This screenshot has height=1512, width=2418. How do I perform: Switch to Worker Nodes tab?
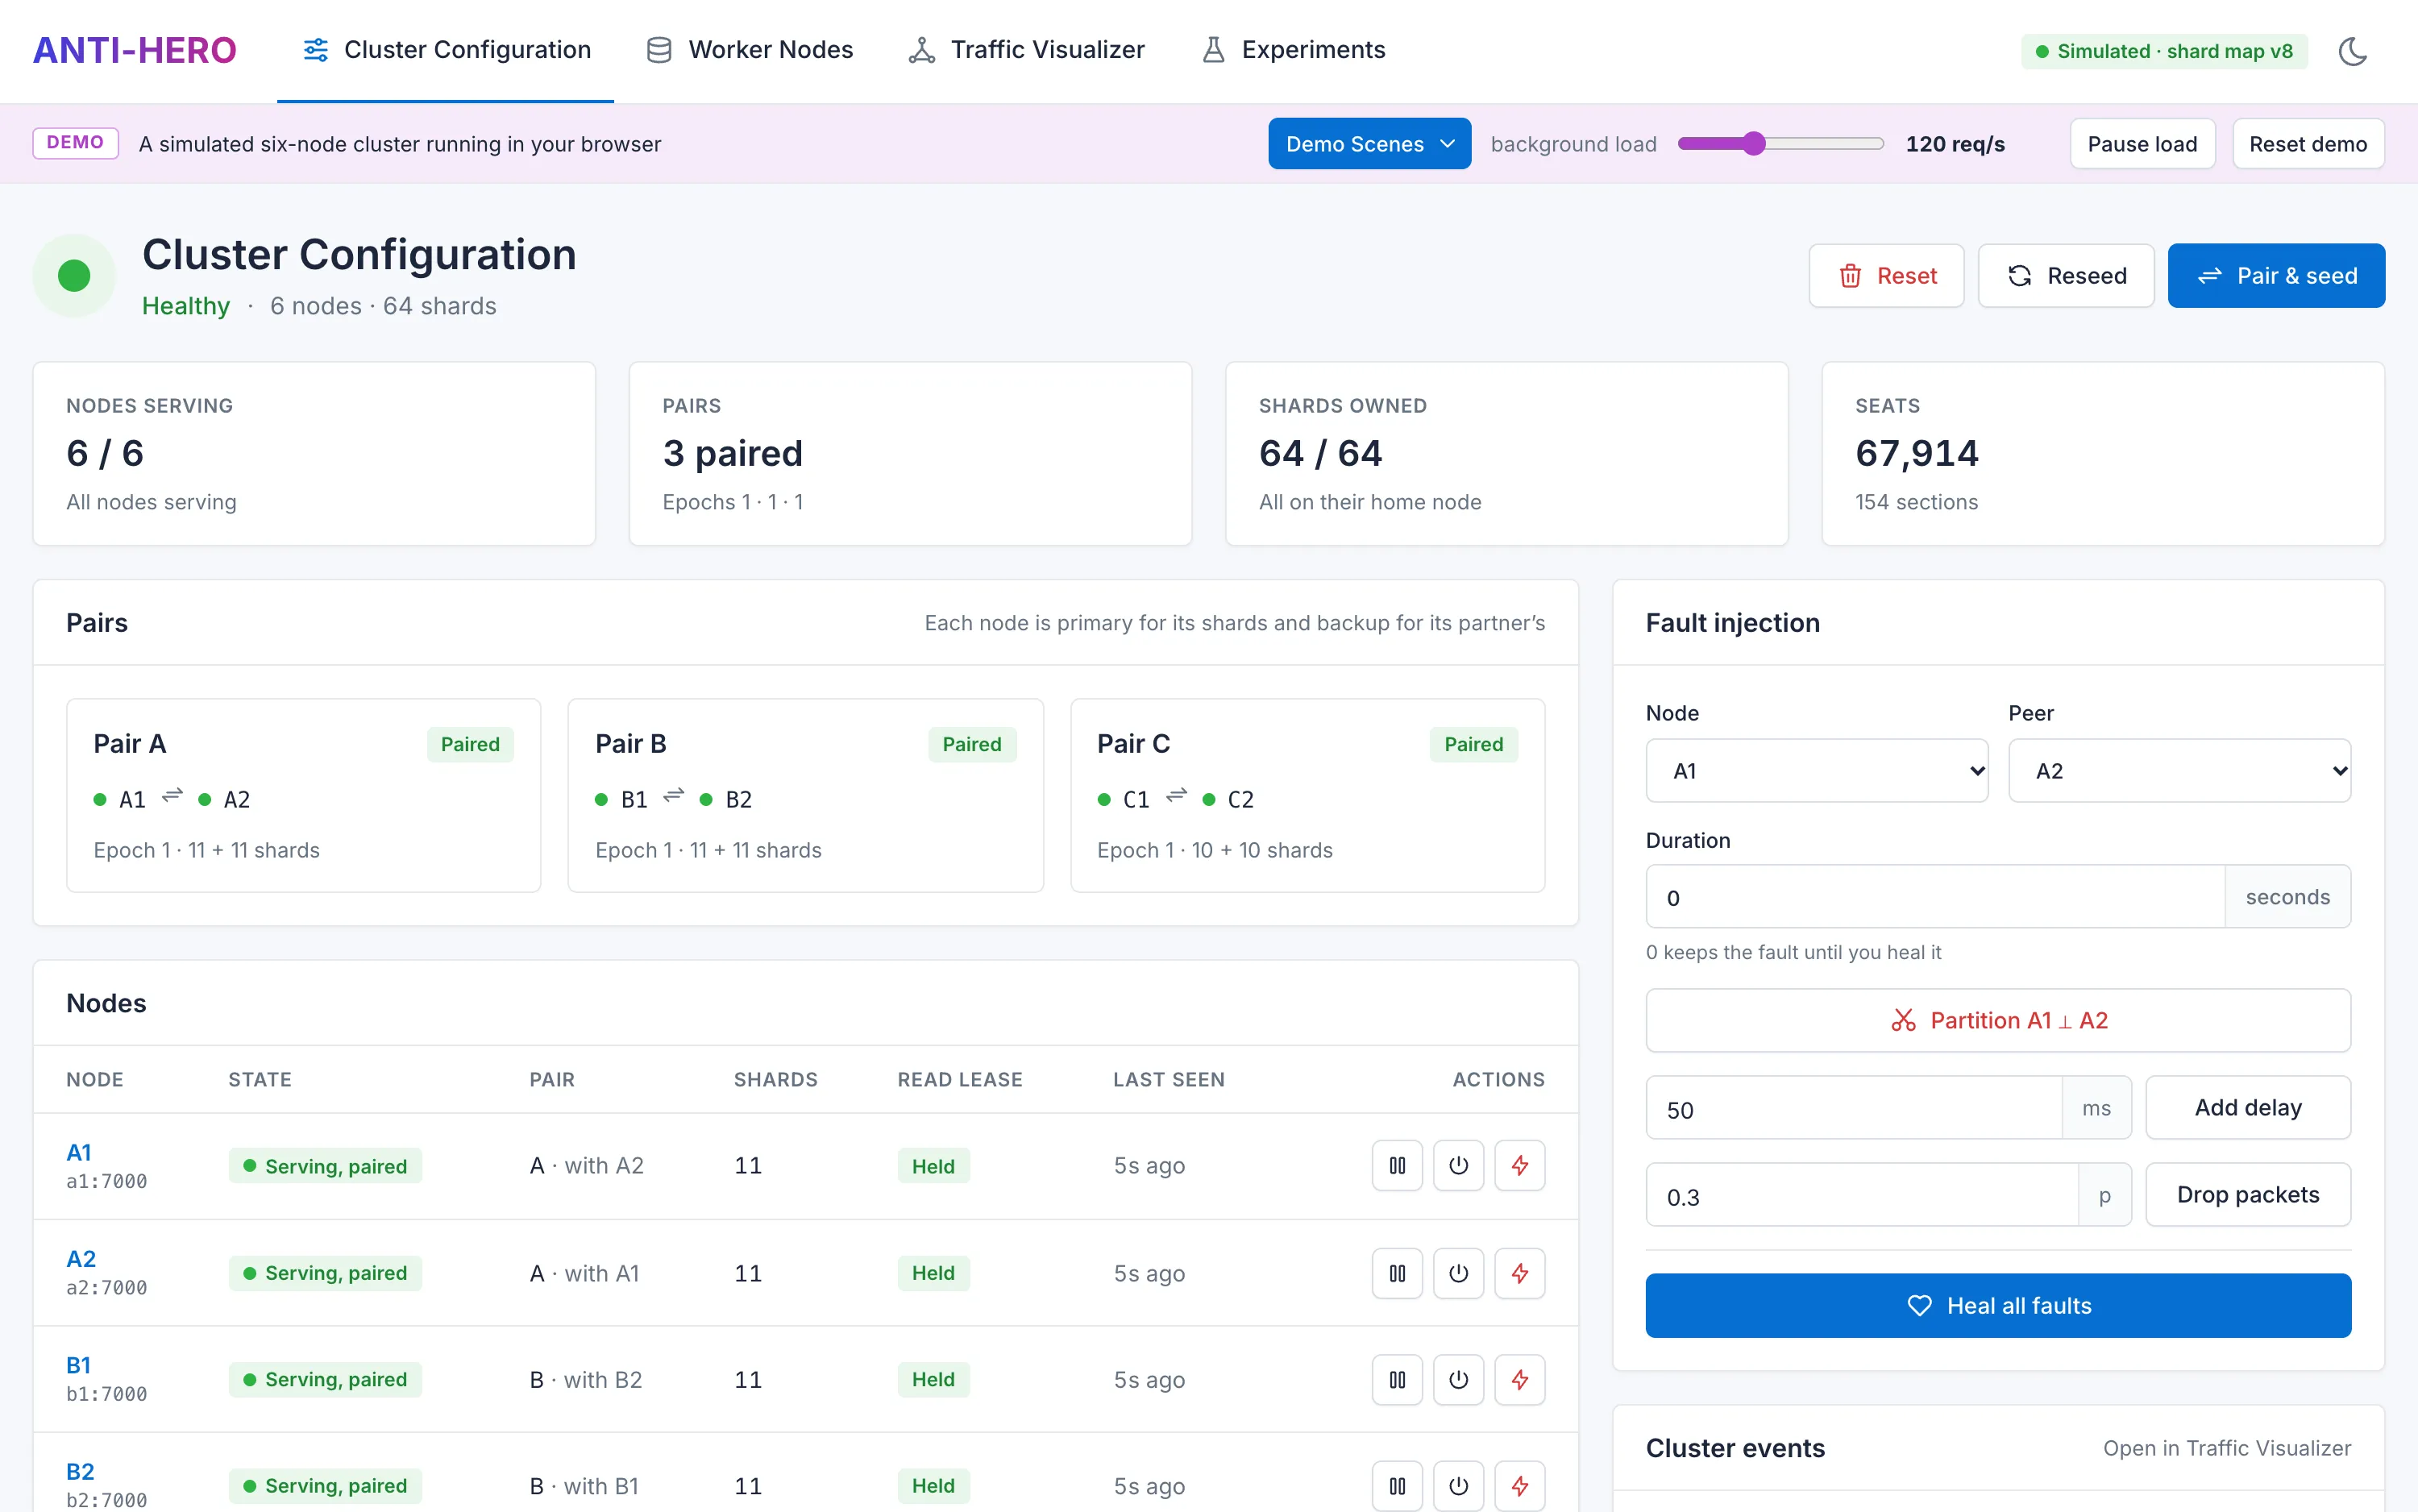coord(750,50)
